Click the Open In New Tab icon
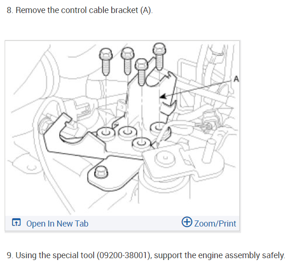291x267 pixels. [x=16, y=222]
